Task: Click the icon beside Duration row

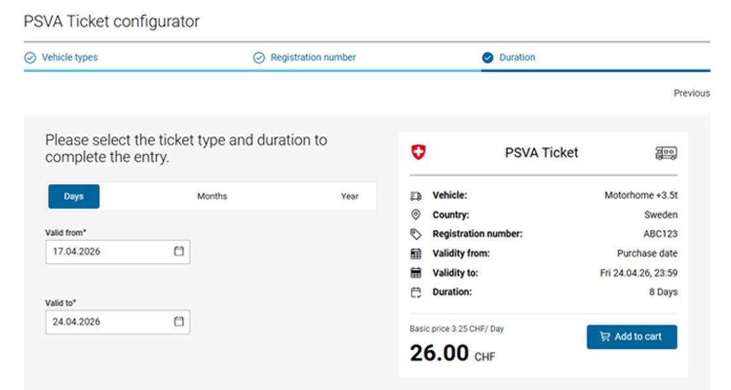Action: coord(415,292)
